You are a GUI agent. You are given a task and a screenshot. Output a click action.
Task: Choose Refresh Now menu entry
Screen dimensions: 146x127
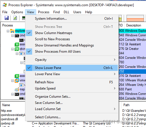pos(72,82)
